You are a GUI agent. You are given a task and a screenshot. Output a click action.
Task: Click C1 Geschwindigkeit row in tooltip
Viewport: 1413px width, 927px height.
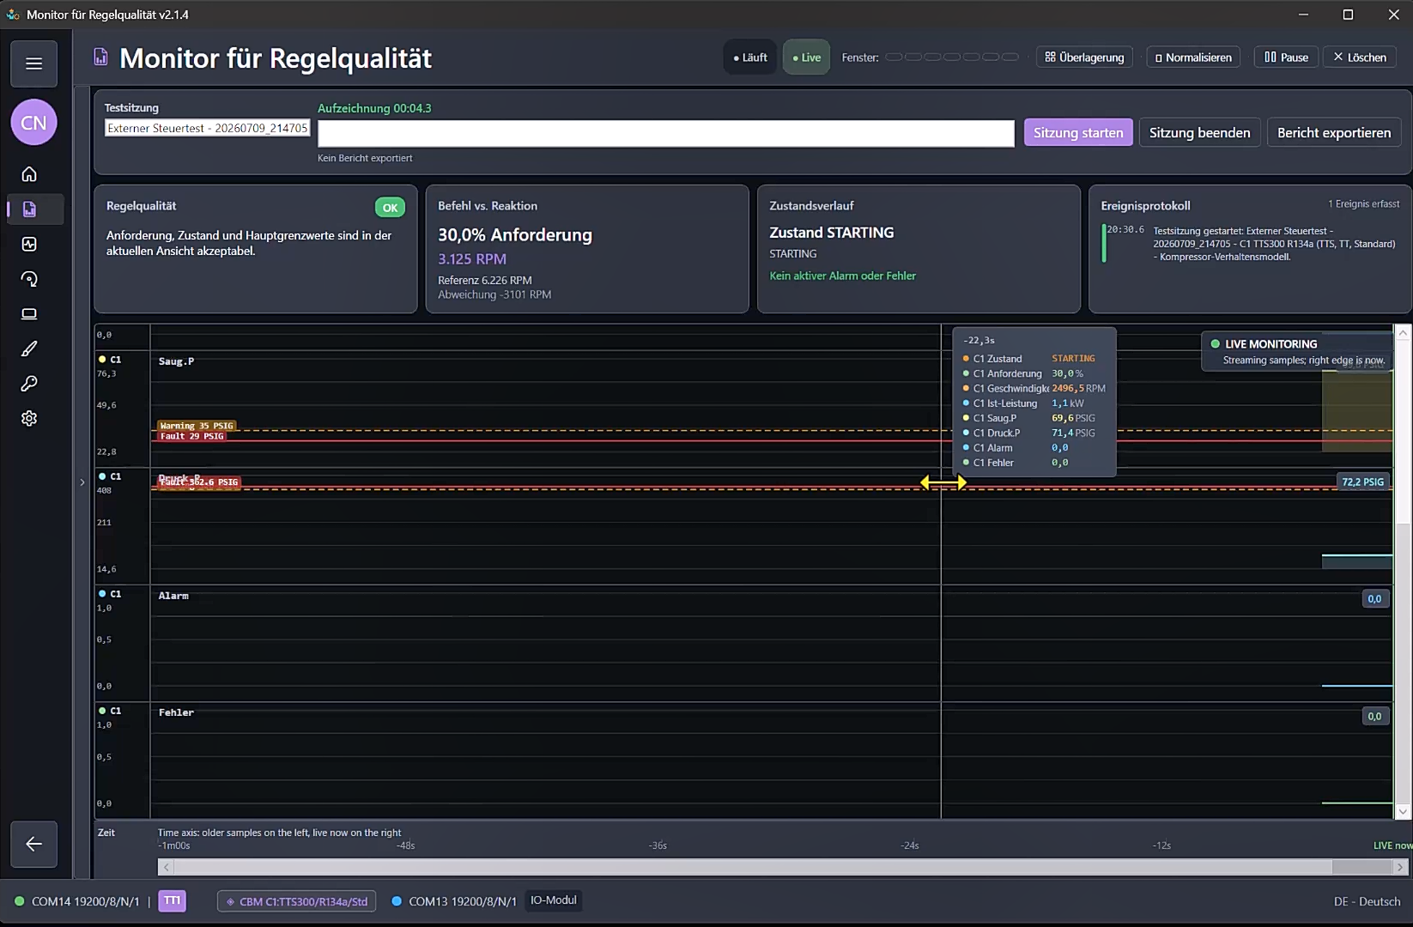(1034, 388)
